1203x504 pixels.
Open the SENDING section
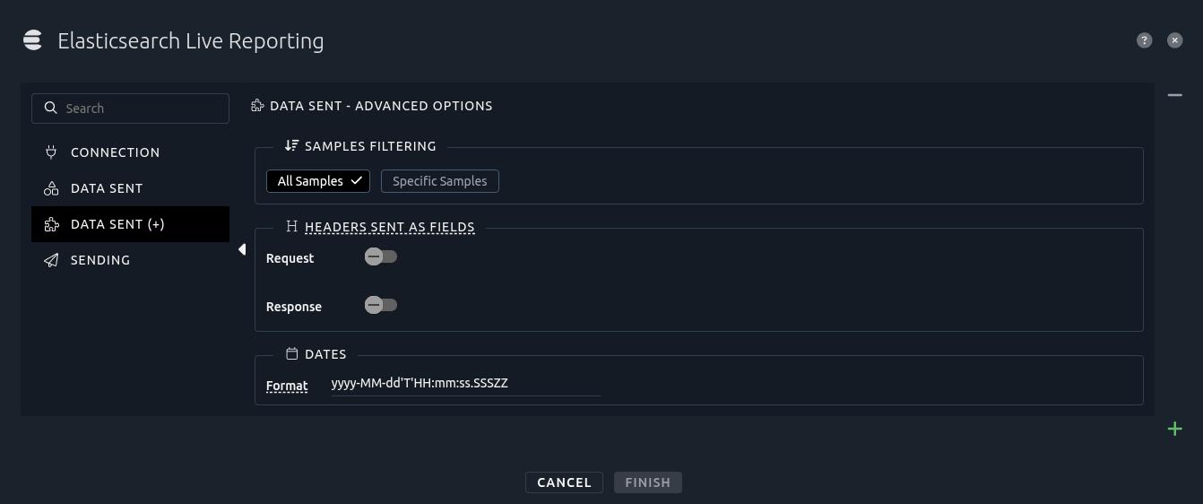pos(130,260)
